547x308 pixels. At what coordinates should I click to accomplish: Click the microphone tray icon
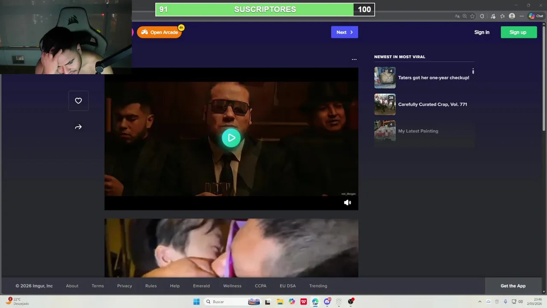click(506, 302)
